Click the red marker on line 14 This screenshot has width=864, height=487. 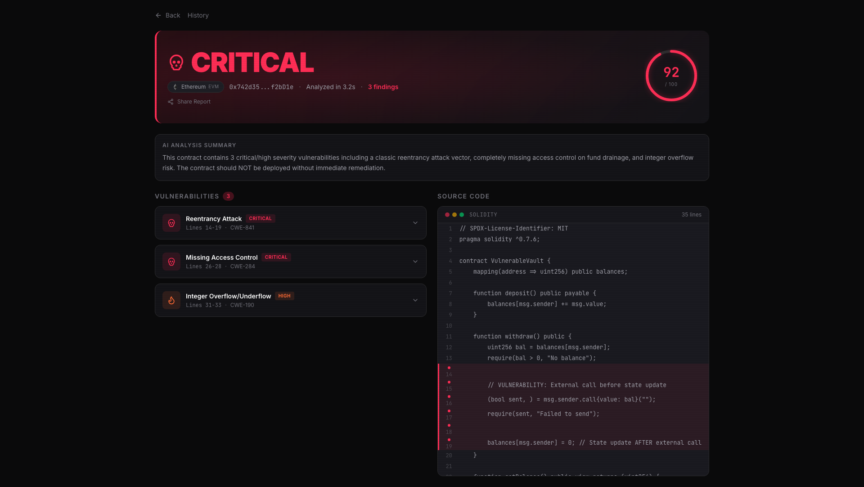(449, 368)
